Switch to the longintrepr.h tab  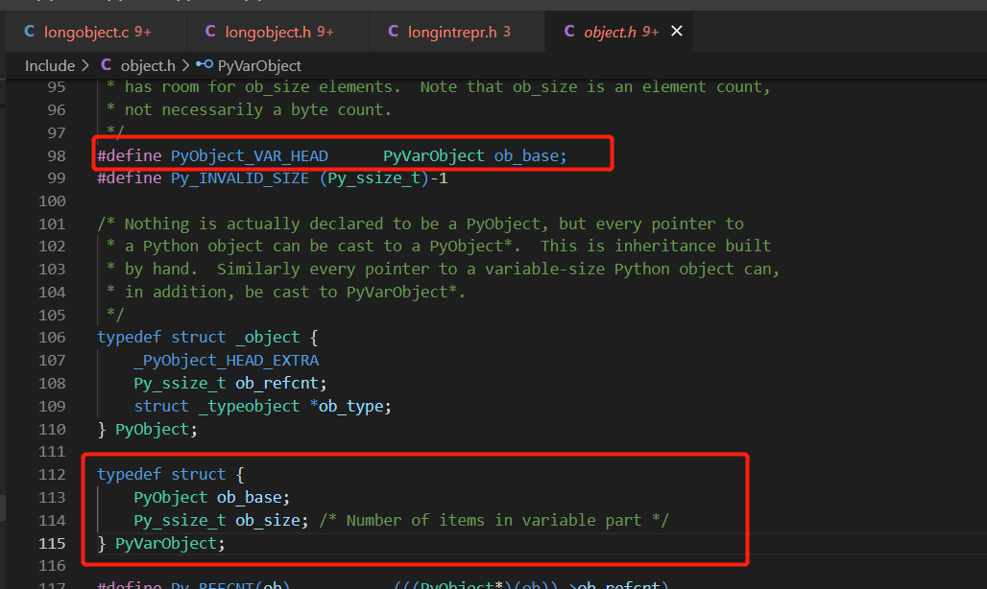(x=451, y=31)
